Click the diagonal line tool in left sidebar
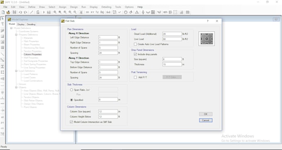The image size is (282, 150). click(x=2, y=54)
